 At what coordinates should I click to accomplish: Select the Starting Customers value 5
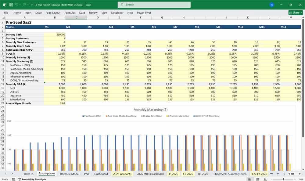55,38
